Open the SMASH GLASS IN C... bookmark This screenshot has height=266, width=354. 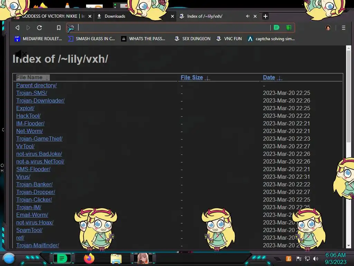click(91, 39)
